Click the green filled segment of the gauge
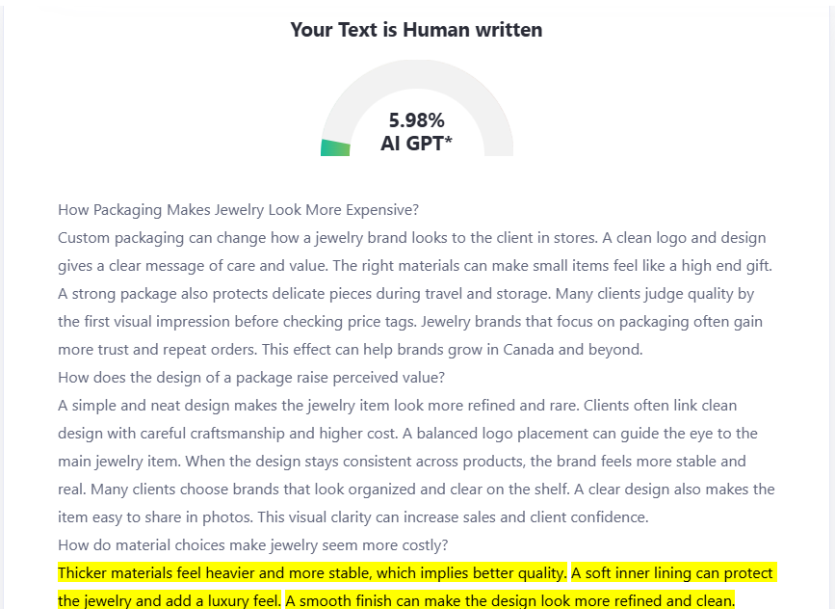 coord(334,147)
